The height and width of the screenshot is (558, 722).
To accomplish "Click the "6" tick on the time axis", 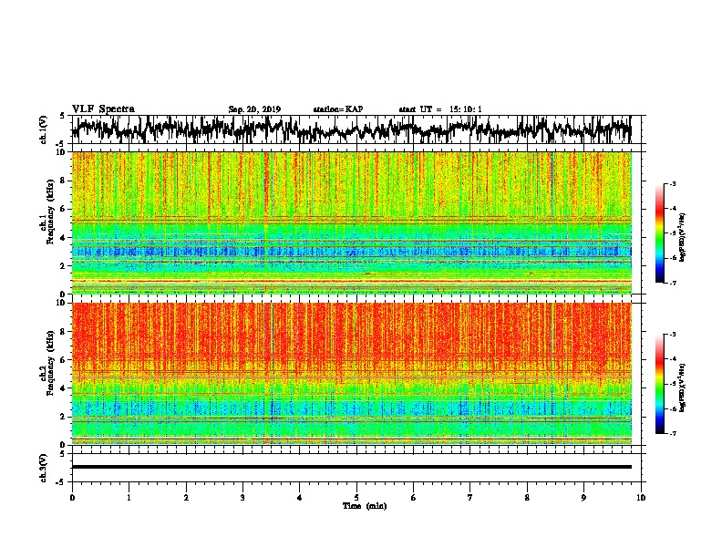I will [x=414, y=498].
